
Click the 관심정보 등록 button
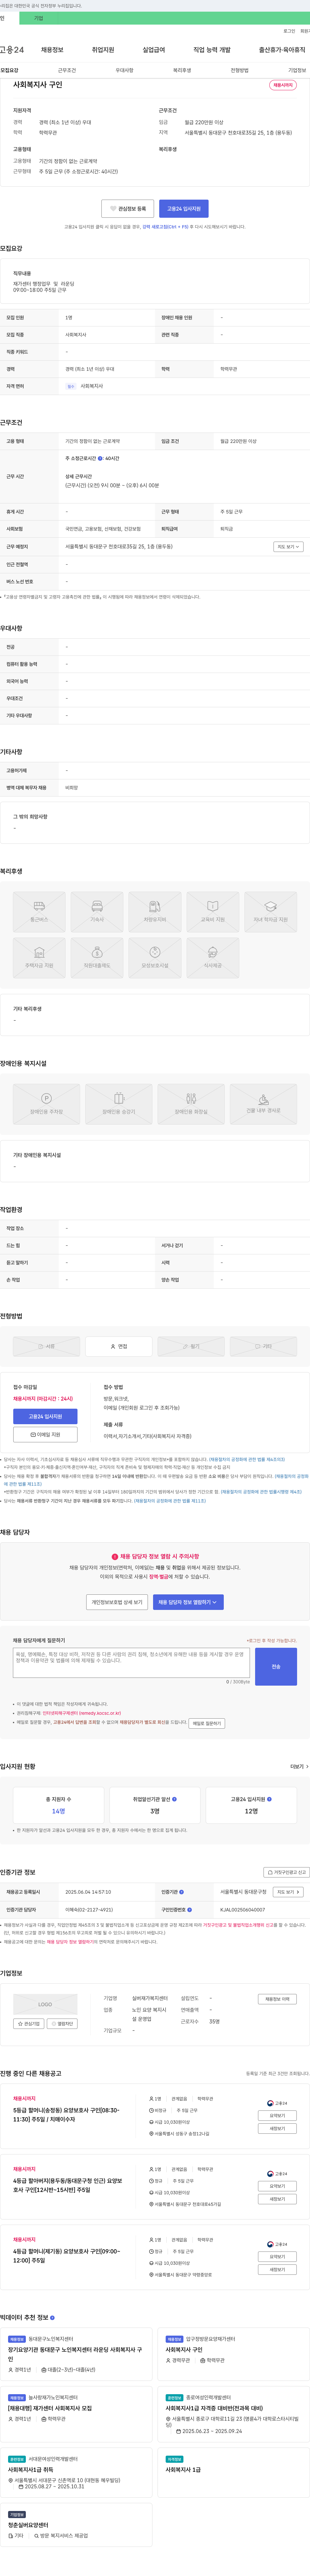point(128,209)
